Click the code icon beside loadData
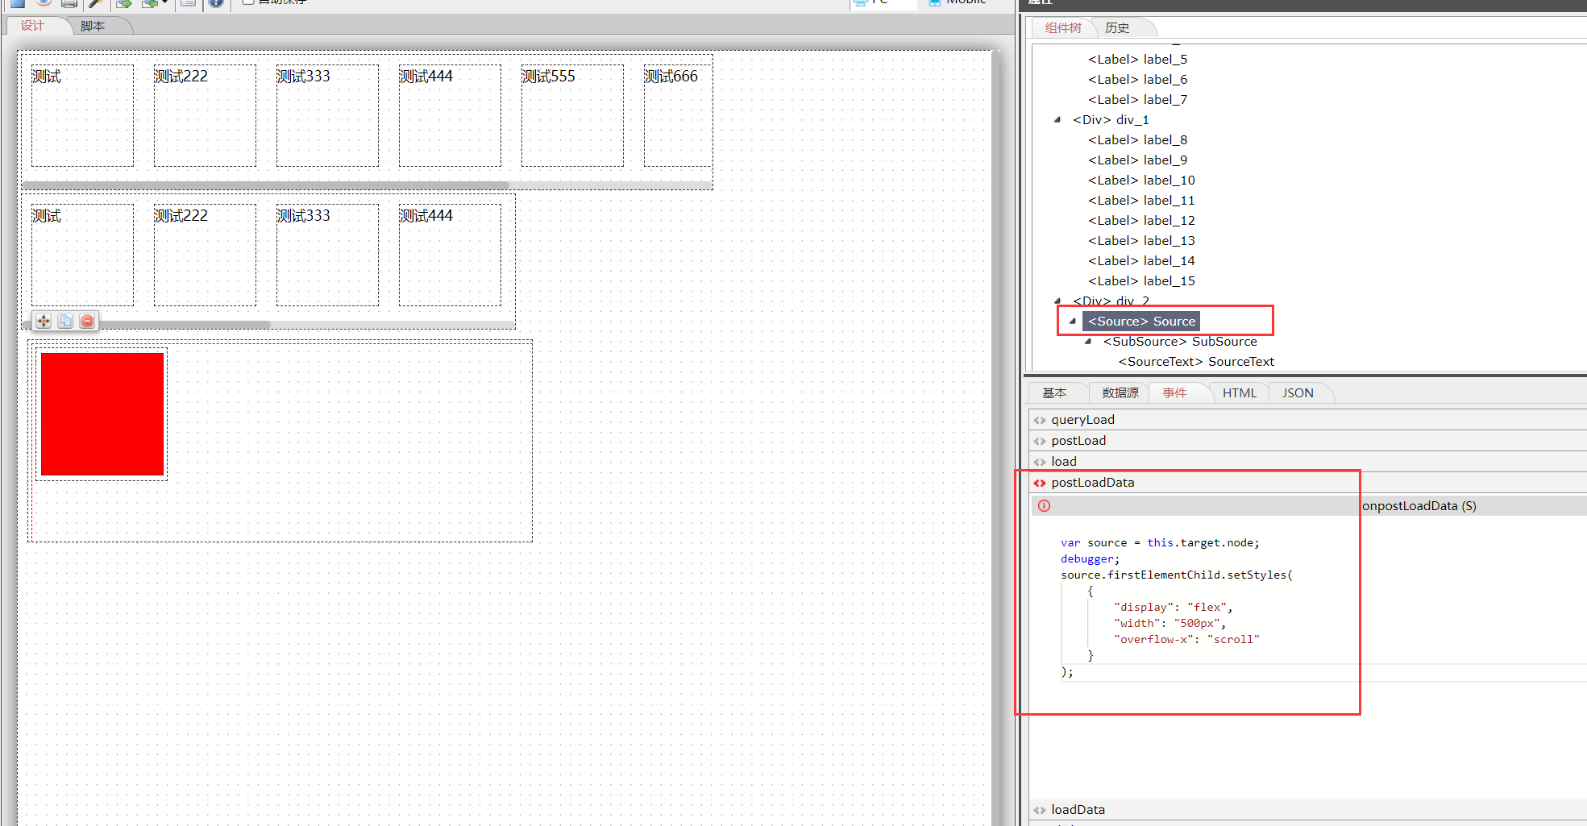This screenshot has width=1587, height=826. pos(1040,810)
